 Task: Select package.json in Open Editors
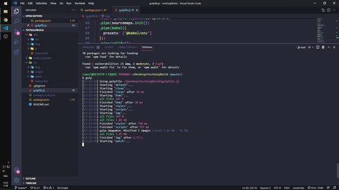point(43,21)
